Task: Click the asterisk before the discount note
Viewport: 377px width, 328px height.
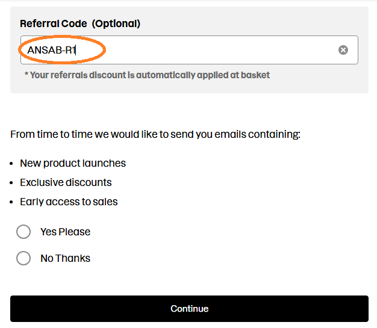Action: 26,75
